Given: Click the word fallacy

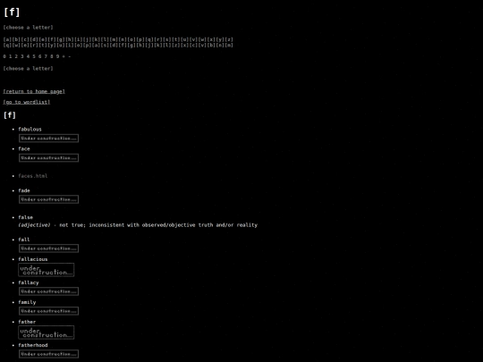Looking at the screenshot, I should point(29,282).
